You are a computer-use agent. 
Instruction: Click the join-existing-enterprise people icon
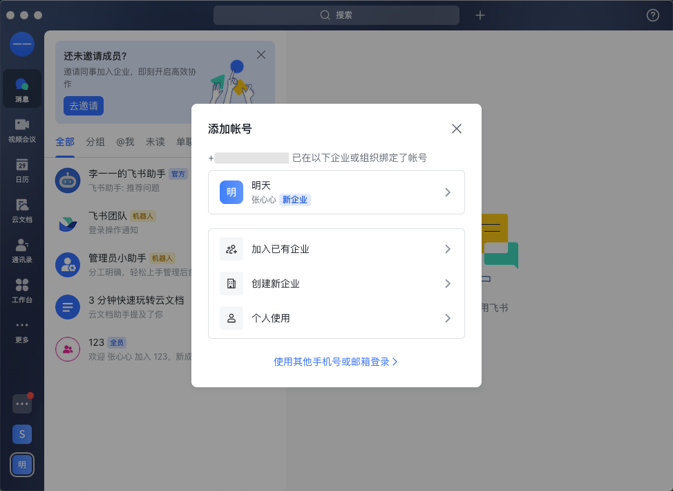click(x=231, y=249)
